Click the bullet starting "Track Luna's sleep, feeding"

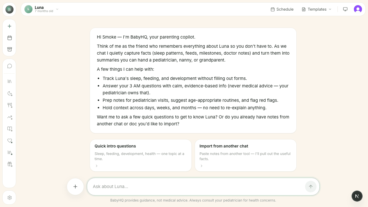[175, 78]
